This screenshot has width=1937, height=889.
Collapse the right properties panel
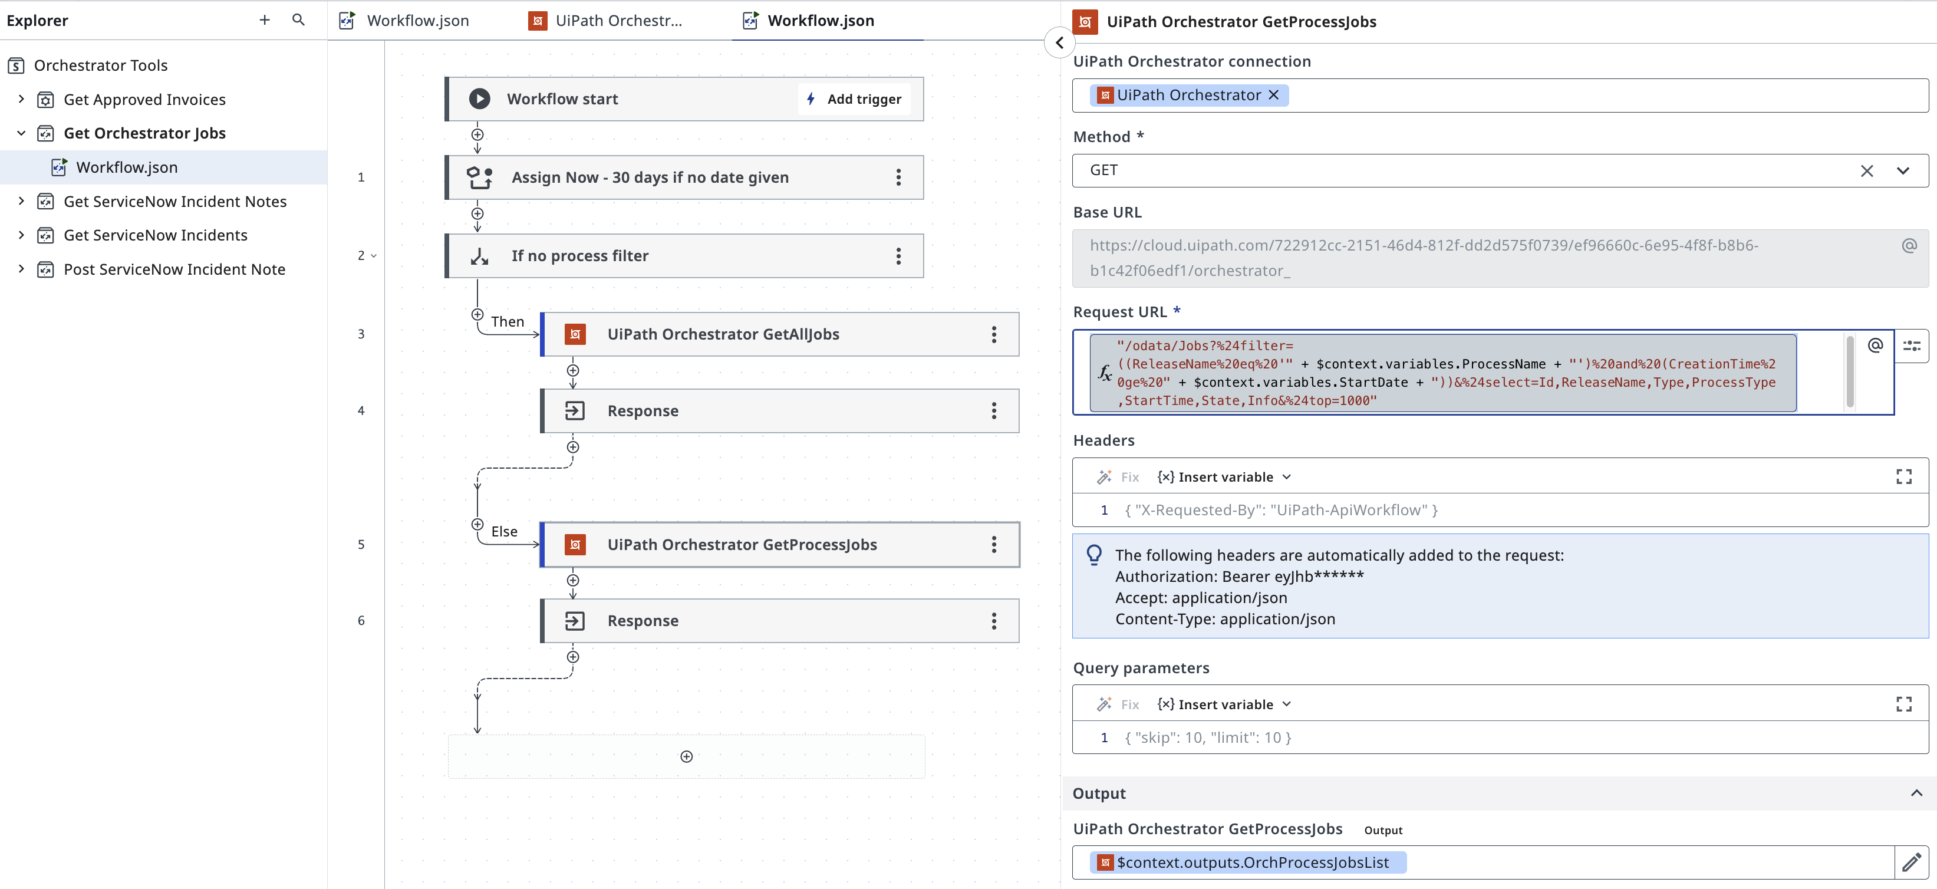point(1059,43)
